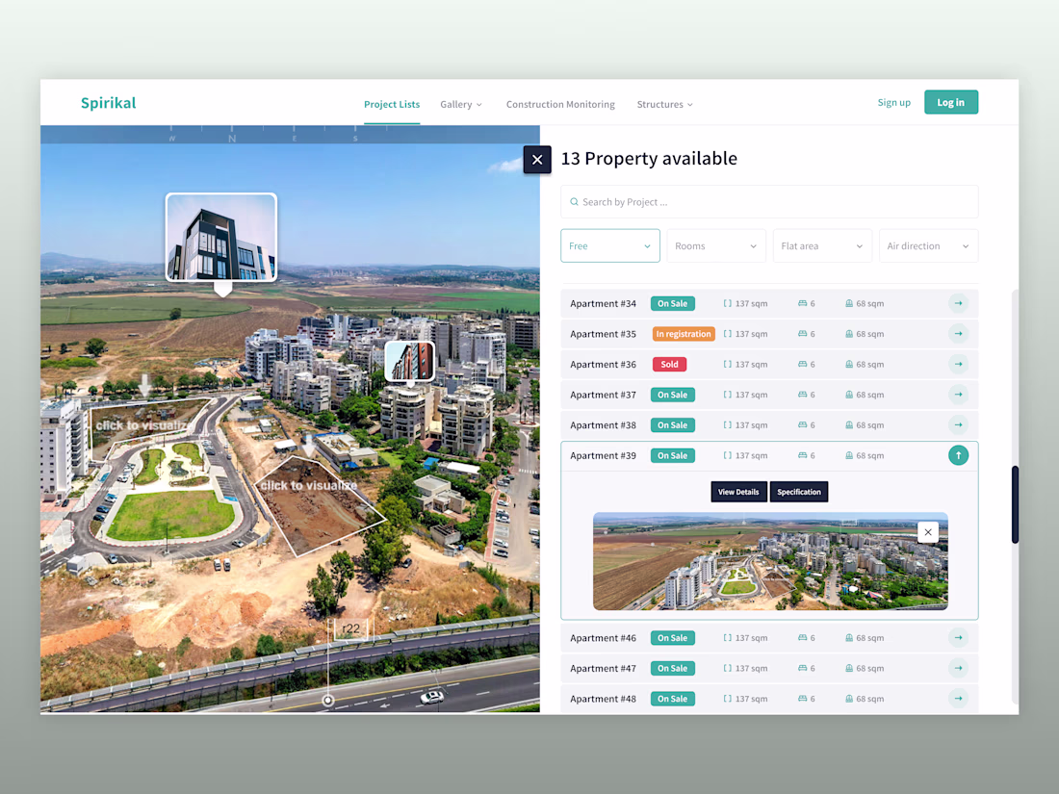
Task: Click the bed icon in Apartment #37 row
Action: pyautogui.click(x=802, y=395)
